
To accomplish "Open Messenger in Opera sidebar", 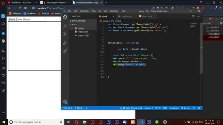I will [3, 34].
